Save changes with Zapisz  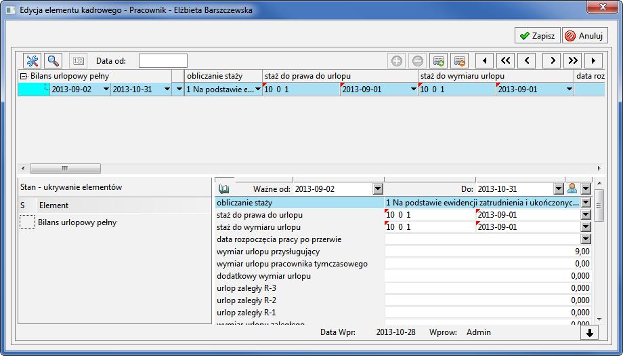538,35
